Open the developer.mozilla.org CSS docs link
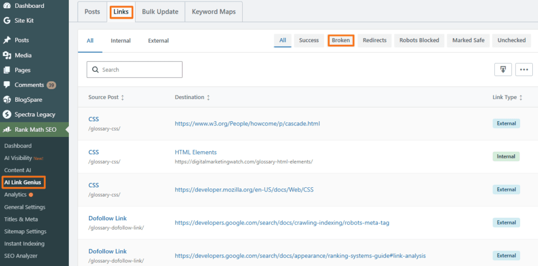 coord(244,189)
